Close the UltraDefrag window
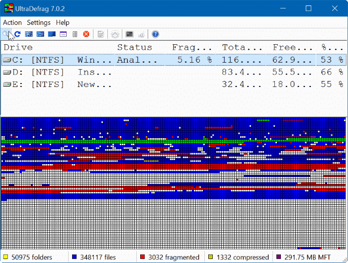The image size is (348, 263). click(x=335, y=8)
